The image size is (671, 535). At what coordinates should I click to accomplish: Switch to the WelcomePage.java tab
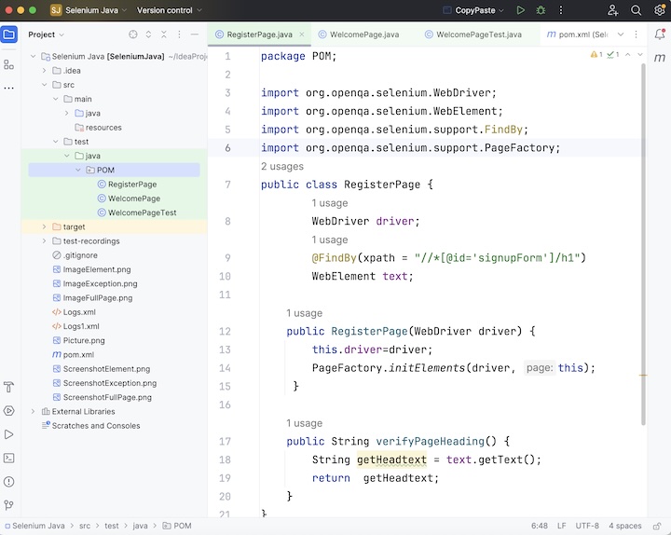tap(363, 34)
